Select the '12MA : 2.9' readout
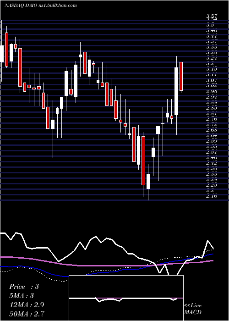This screenshot has width=229, height=321. coord(27,304)
